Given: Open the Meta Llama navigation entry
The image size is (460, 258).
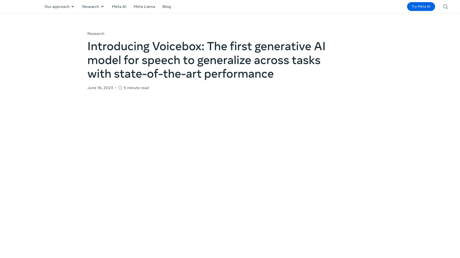Looking at the screenshot, I should tap(144, 6).
